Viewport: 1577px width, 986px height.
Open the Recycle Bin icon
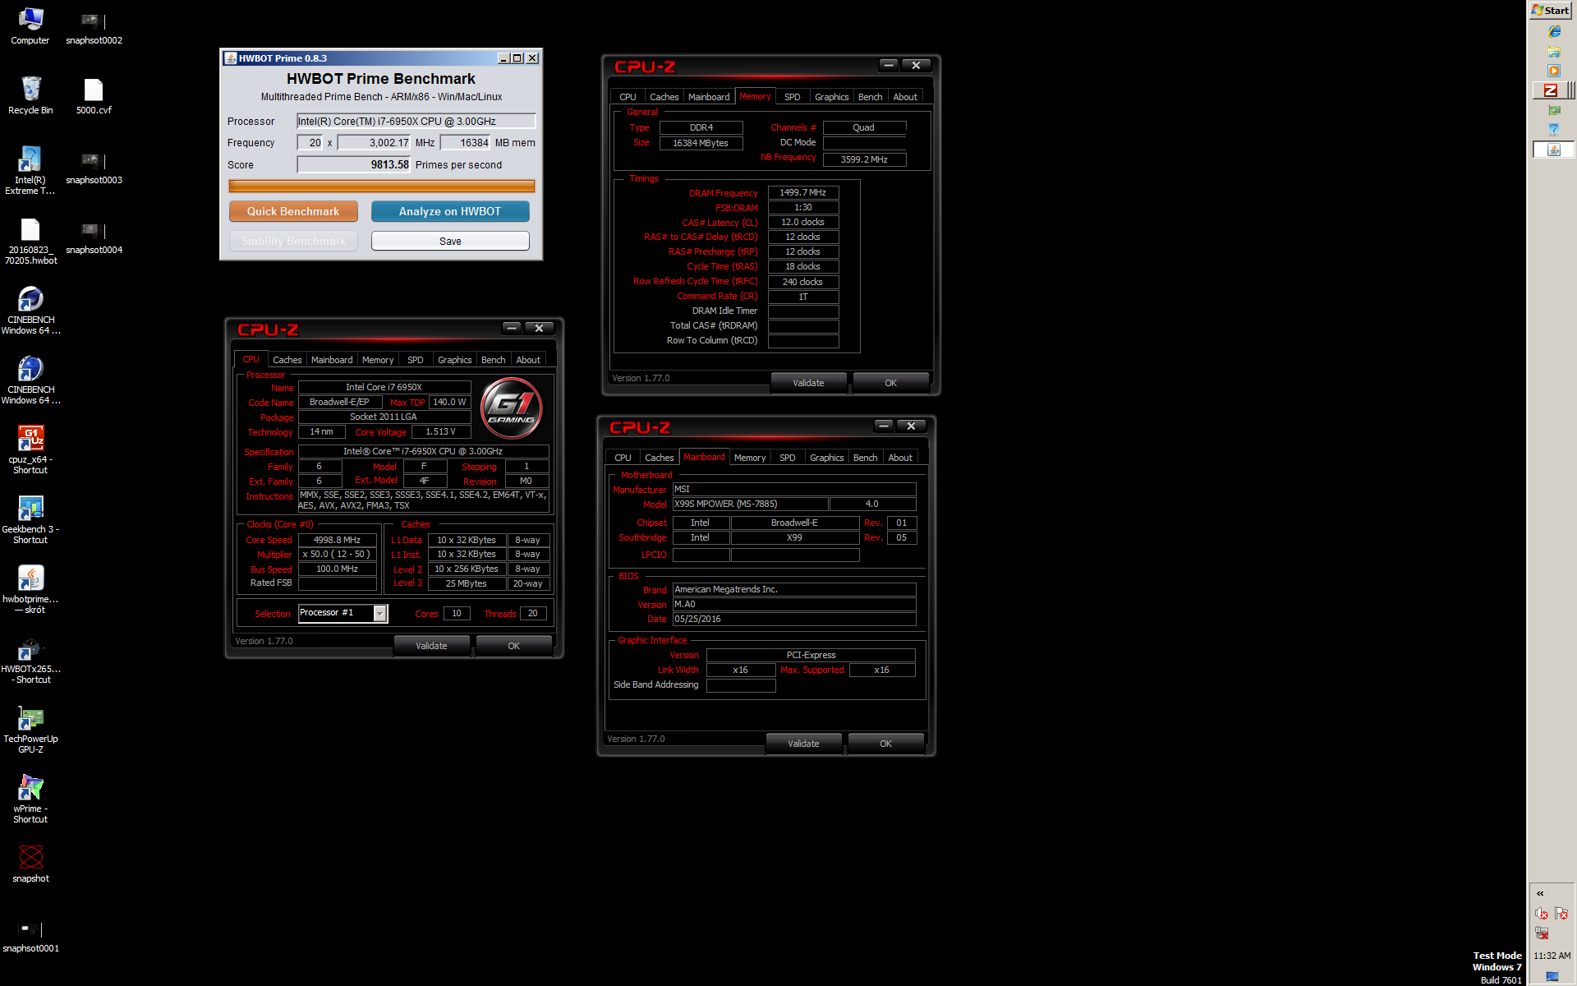click(x=30, y=94)
